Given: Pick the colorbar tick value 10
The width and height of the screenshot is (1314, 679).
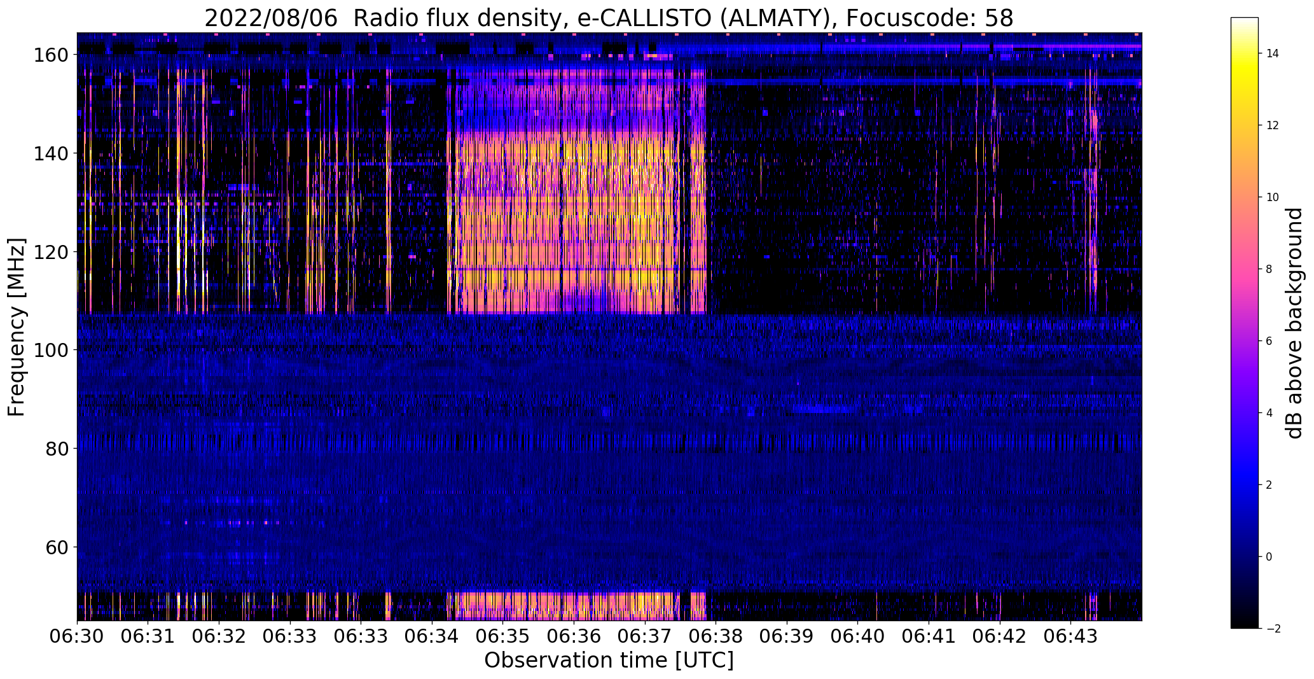Looking at the screenshot, I should pos(1273,197).
